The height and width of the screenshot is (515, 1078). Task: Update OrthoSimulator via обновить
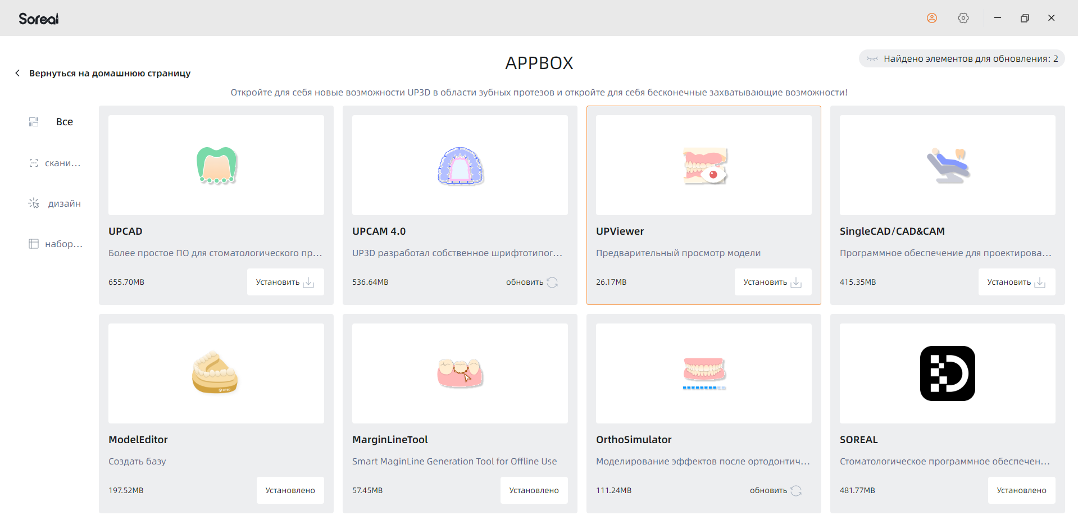tap(775, 490)
